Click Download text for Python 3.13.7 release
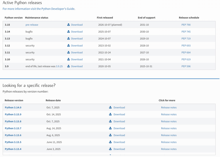 click(119, 128)
